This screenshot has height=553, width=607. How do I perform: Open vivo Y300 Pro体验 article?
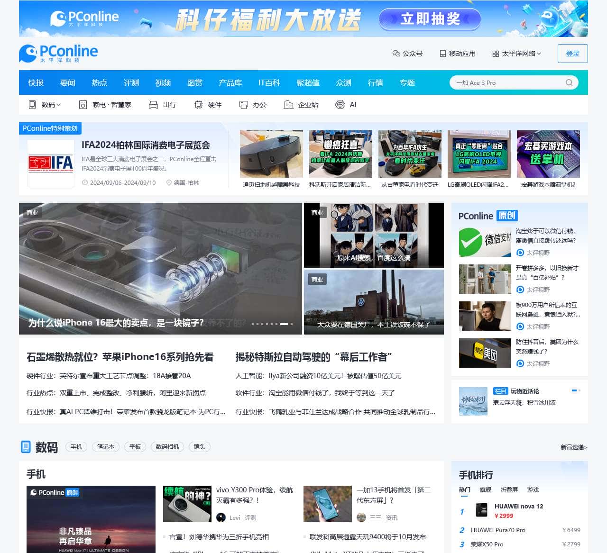pyautogui.click(x=255, y=495)
